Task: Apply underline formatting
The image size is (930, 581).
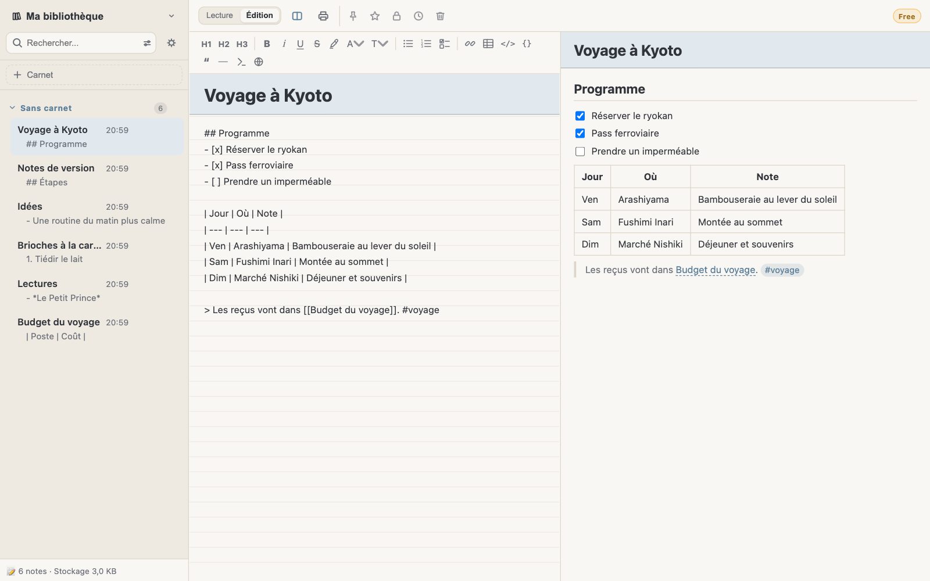Action: 300,44
